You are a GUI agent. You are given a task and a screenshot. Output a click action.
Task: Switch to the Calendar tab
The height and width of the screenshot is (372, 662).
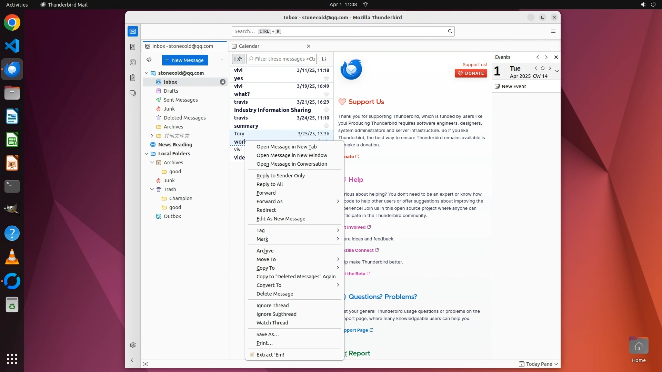click(249, 46)
